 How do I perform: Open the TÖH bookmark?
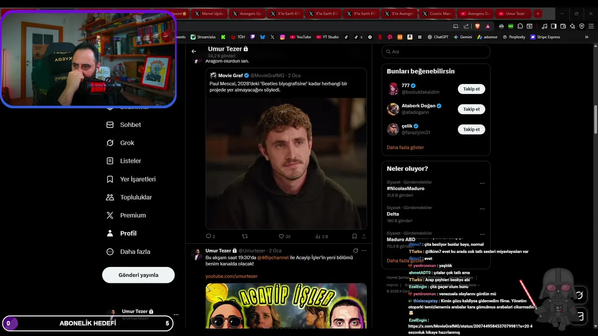coord(238,37)
